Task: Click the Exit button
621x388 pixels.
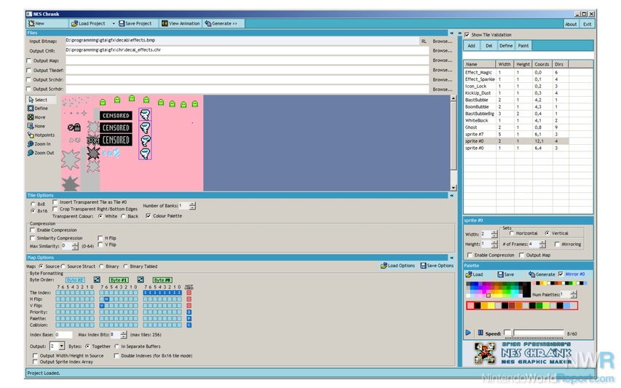Action: click(587, 24)
